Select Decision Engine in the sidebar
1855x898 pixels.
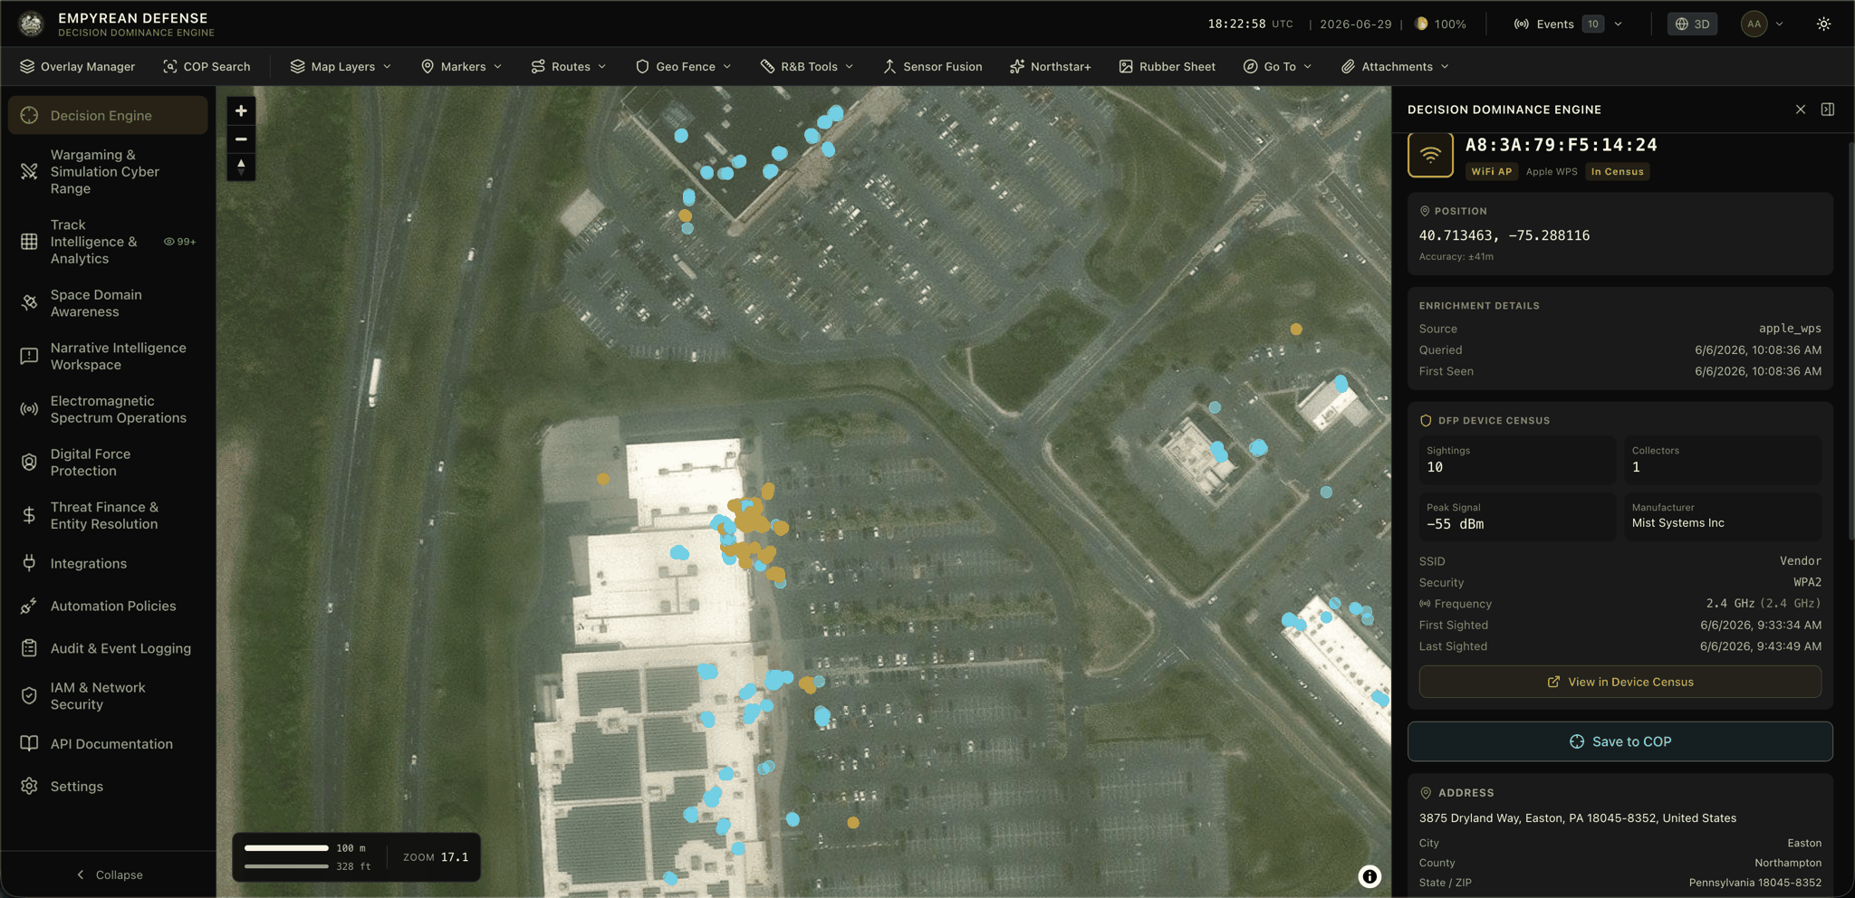[x=108, y=115]
